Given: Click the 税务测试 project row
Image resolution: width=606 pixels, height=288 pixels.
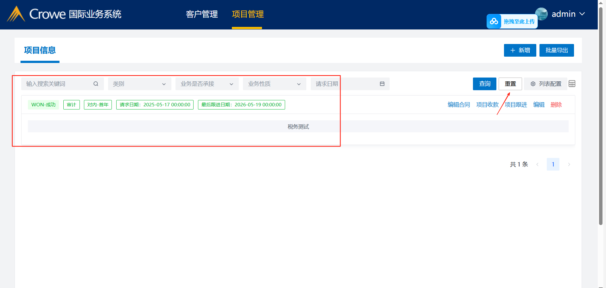Looking at the screenshot, I should (298, 126).
